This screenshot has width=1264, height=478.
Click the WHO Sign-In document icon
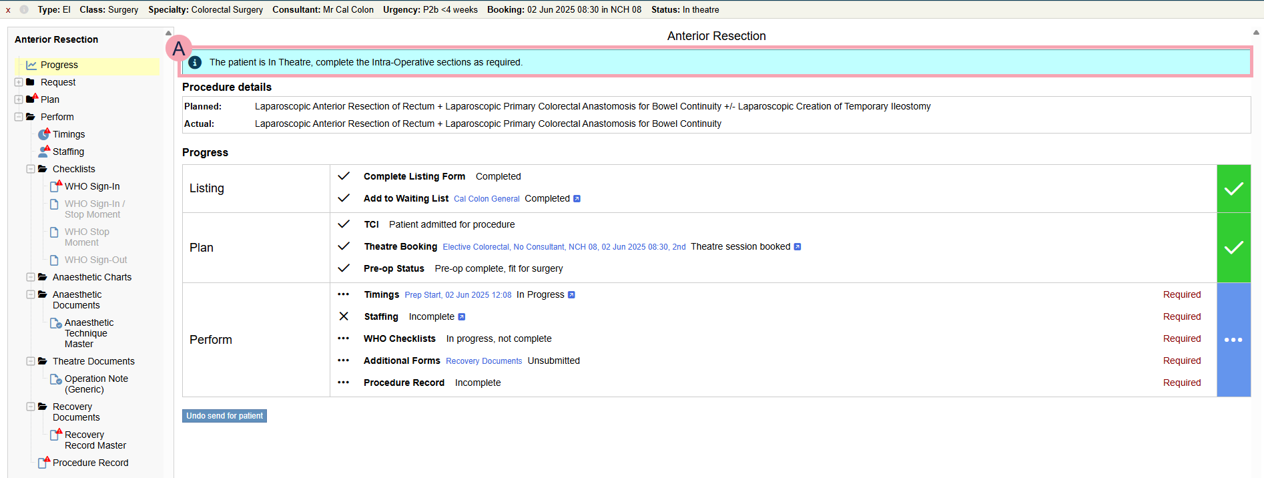tap(55, 186)
